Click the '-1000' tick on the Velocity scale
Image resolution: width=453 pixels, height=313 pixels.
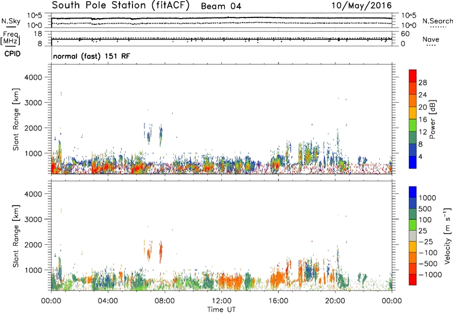pos(430,275)
